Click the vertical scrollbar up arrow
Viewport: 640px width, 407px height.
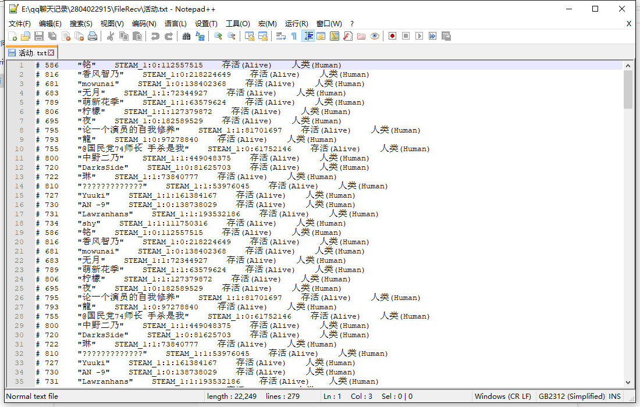pyautogui.click(x=628, y=65)
